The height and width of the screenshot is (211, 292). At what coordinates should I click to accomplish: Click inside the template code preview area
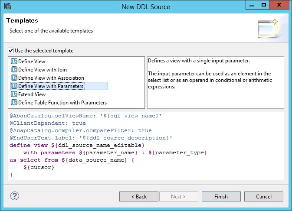coord(146,146)
